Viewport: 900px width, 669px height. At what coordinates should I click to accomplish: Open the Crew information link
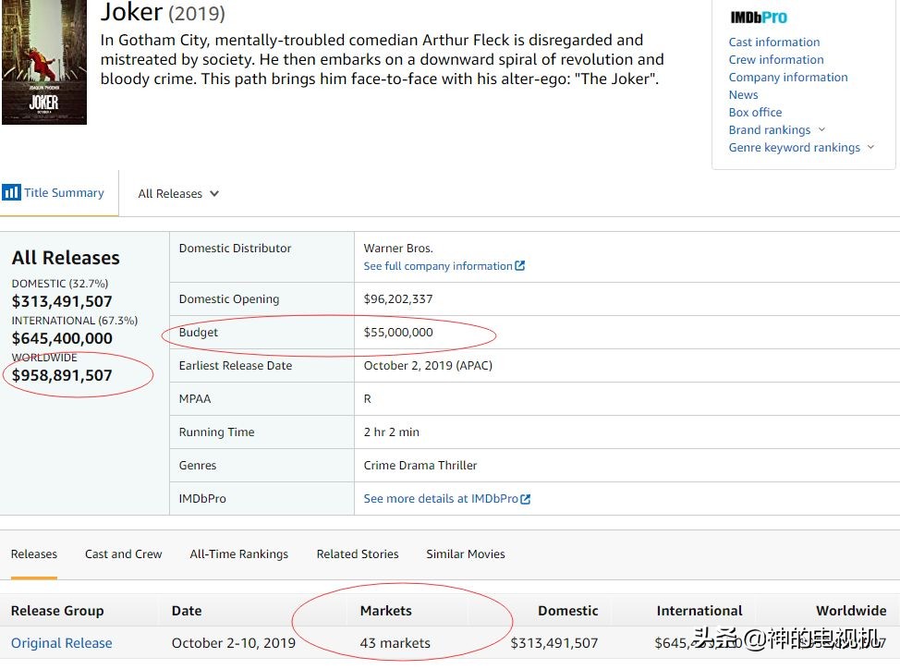775,60
